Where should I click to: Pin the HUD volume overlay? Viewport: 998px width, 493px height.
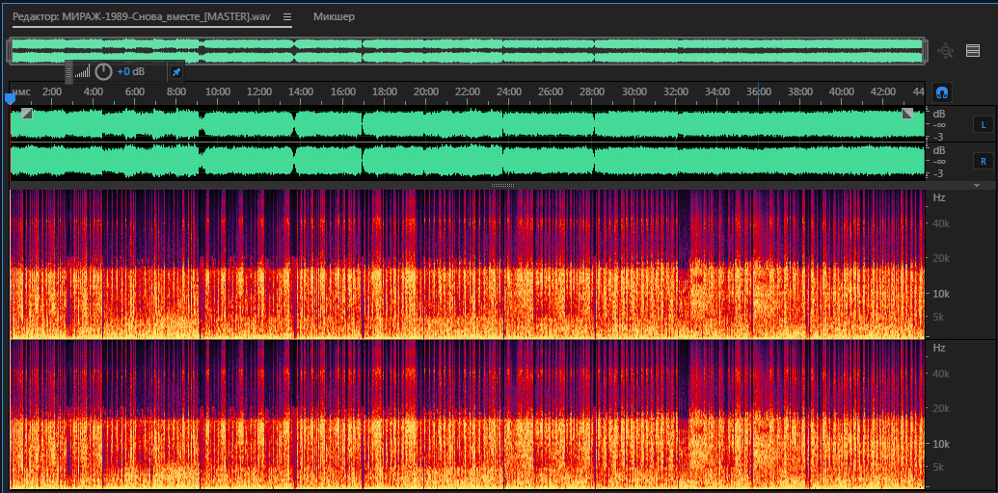tap(175, 71)
